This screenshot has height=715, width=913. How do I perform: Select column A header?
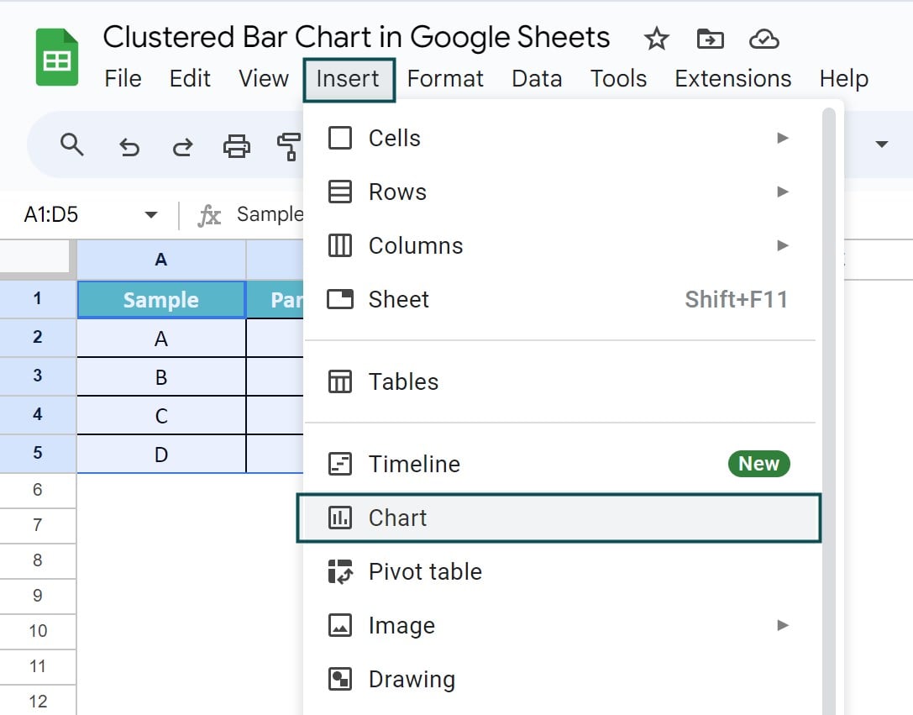[x=161, y=260]
